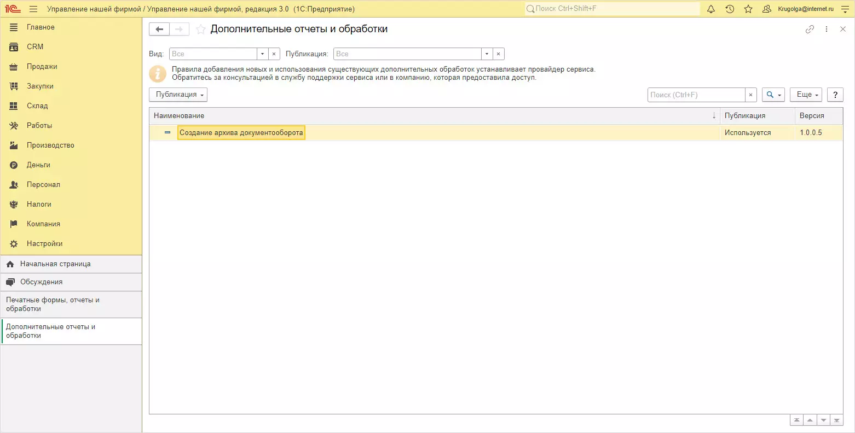
Task: Open the history clock icon
Action: pyautogui.click(x=730, y=9)
